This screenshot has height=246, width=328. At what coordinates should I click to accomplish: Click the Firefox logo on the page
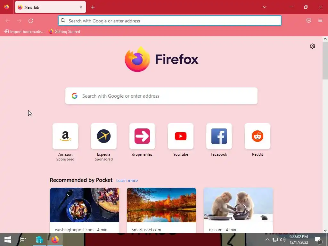(161, 59)
